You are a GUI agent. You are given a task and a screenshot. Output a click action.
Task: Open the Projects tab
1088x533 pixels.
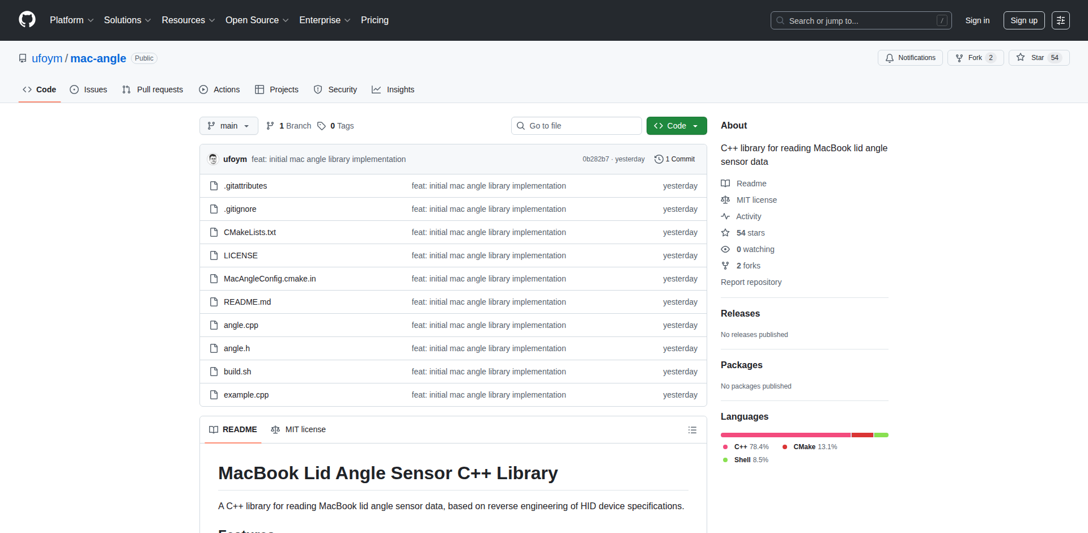[x=277, y=89]
